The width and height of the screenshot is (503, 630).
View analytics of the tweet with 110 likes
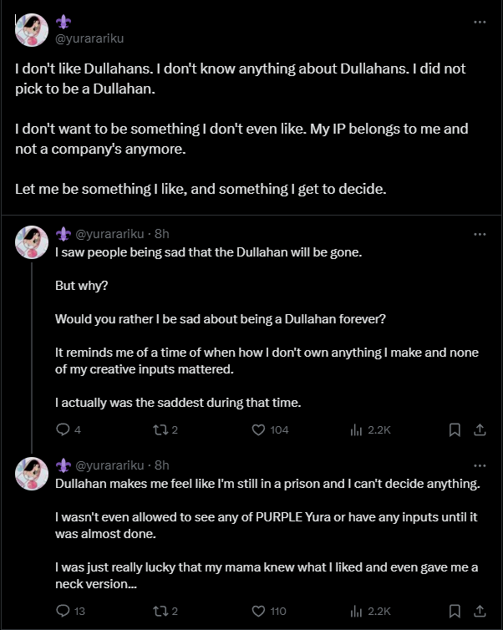[356, 611]
